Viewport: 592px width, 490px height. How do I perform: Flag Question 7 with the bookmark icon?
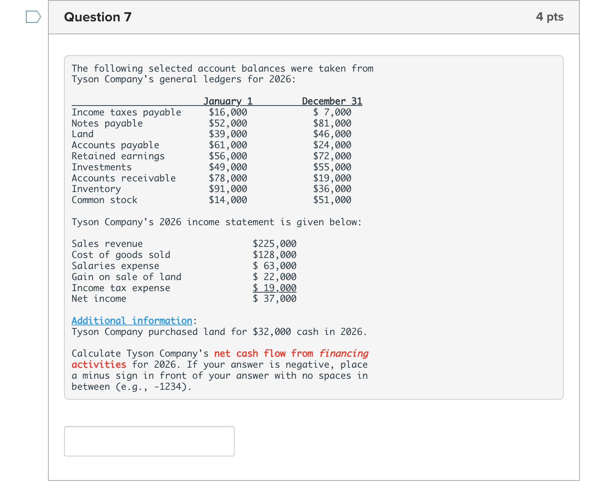click(33, 17)
